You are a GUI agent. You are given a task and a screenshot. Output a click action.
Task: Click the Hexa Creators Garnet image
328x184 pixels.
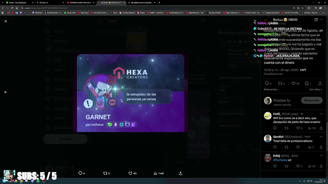pyautogui.click(x=130, y=93)
